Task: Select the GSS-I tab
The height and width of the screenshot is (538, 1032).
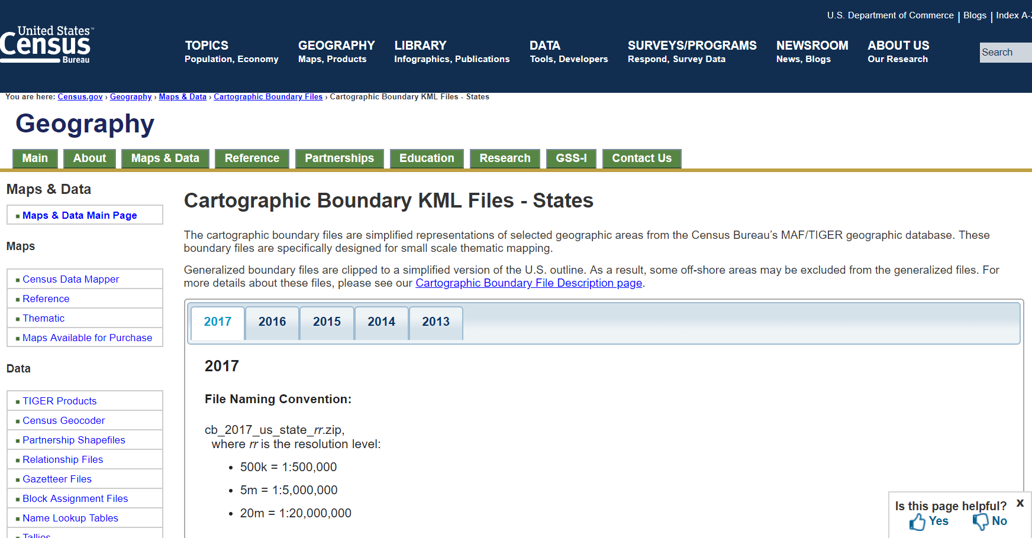Action: [x=571, y=158]
